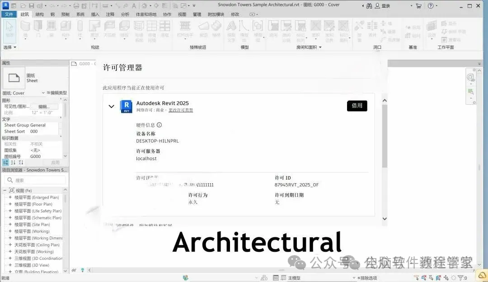Select the Stair tool in the ribbon

(x=216, y=29)
